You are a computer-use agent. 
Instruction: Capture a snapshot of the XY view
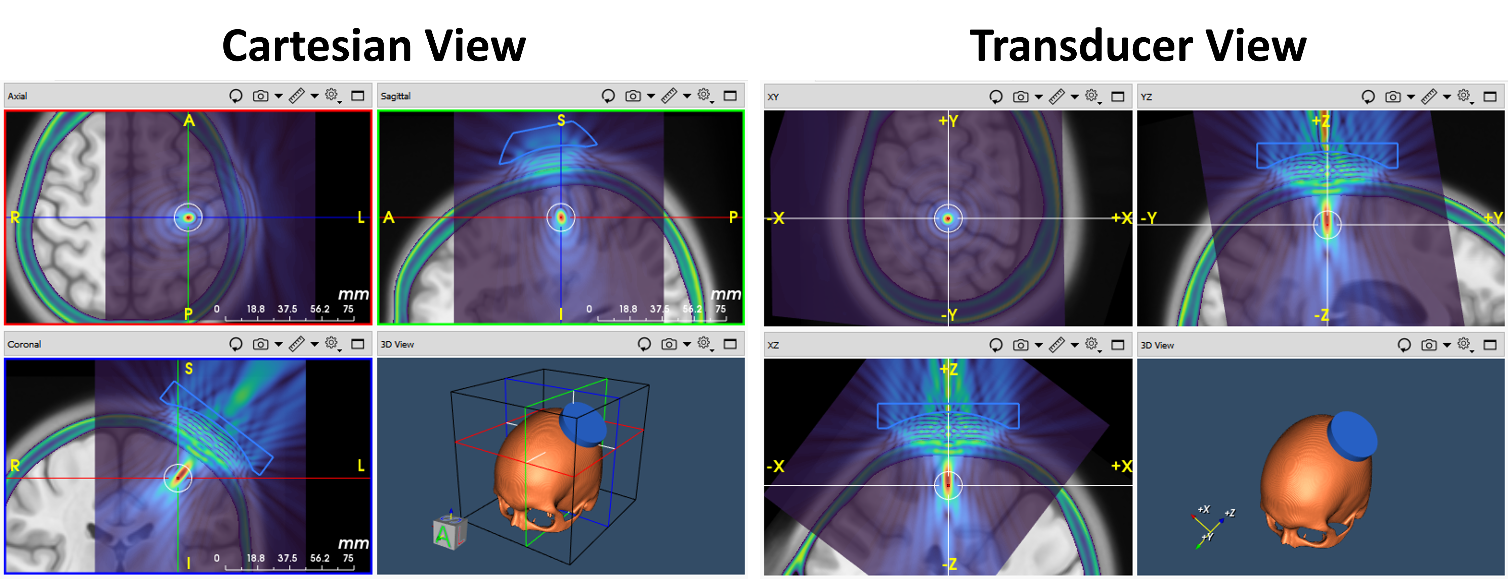pyautogui.click(x=1020, y=97)
